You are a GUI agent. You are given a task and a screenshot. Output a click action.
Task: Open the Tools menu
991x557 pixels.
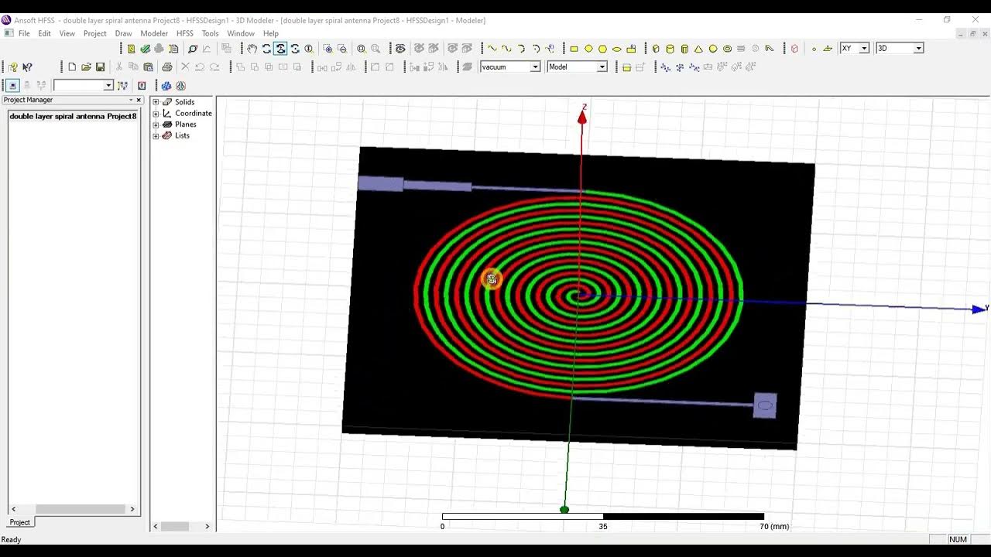tap(211, 33)
